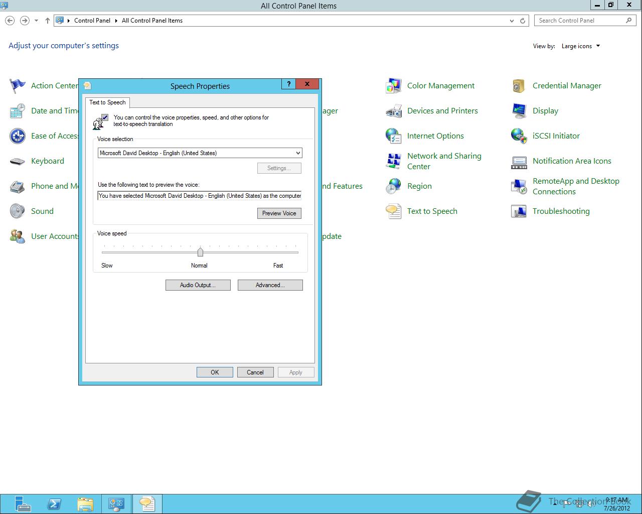642x514 pixels.
Task: Click the Voice speed slider thumb
Action: click(x=200, y=252)
